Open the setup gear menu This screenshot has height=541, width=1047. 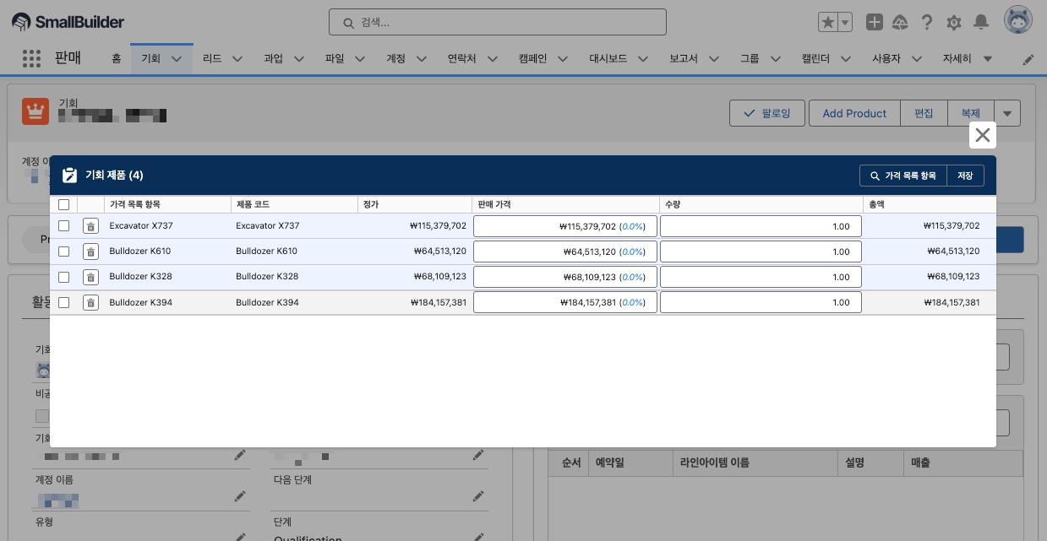[954, 23]
